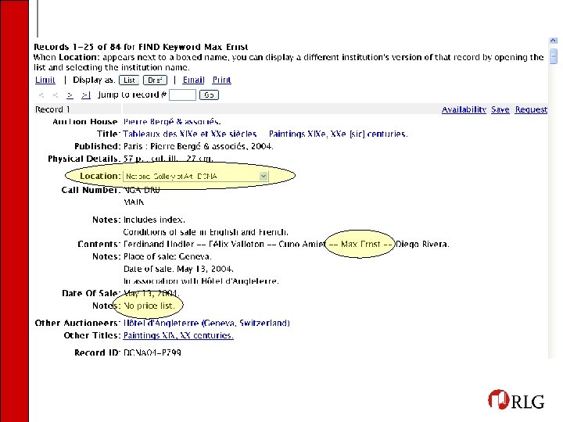Focus the Jump to record number field
This screenshot has height=422, width=563.
182,95
